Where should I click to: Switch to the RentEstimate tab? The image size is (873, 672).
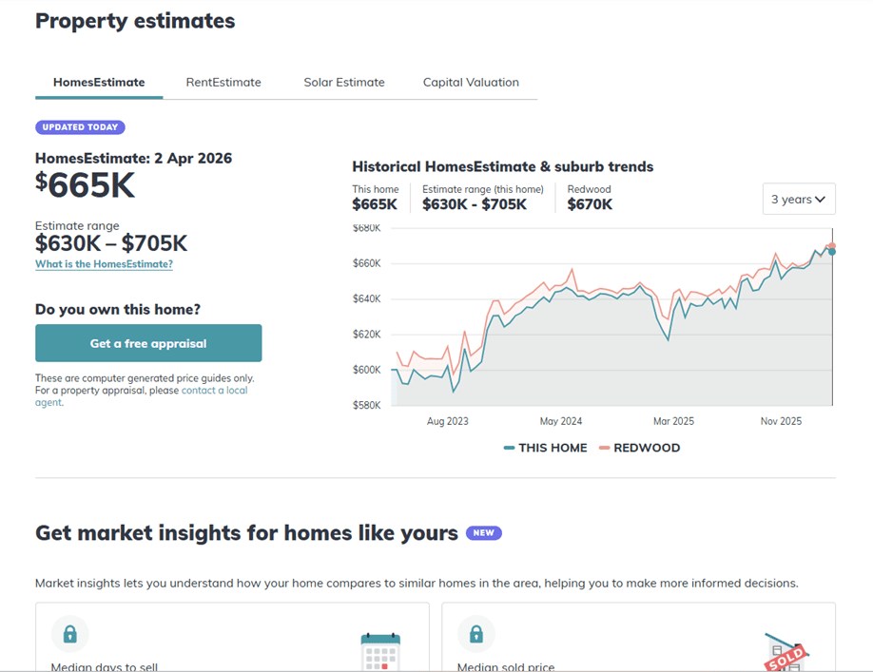(223, 83)
